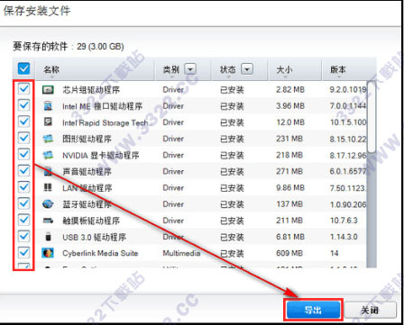The height and width of the screenshot is (325, 404).
Task: Click the Intel ME 接口驱动程序 row icon
Action: pos(48,106)
